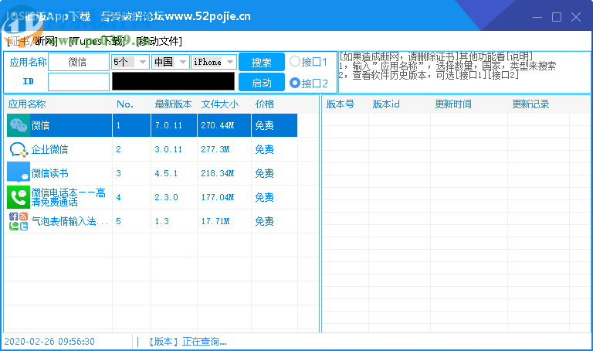593x351 pixels.
Task: Click file size cell 277.3M
Action: pyautogui.click(x=215, y=149)
